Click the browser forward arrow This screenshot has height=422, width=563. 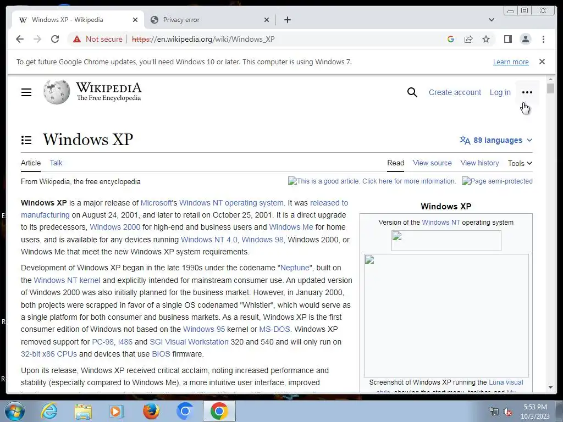tap(37, 39)
